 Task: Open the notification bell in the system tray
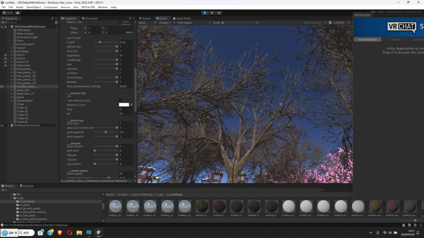pyautogui.click(x=418, y=233)
